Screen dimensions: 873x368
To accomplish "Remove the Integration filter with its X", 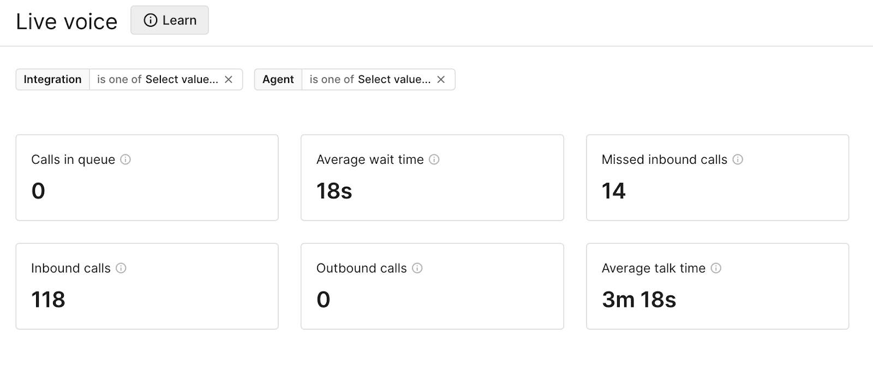I will 230,79.
